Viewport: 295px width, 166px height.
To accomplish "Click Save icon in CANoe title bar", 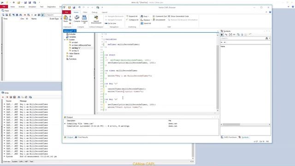I will tap(25, 2).
